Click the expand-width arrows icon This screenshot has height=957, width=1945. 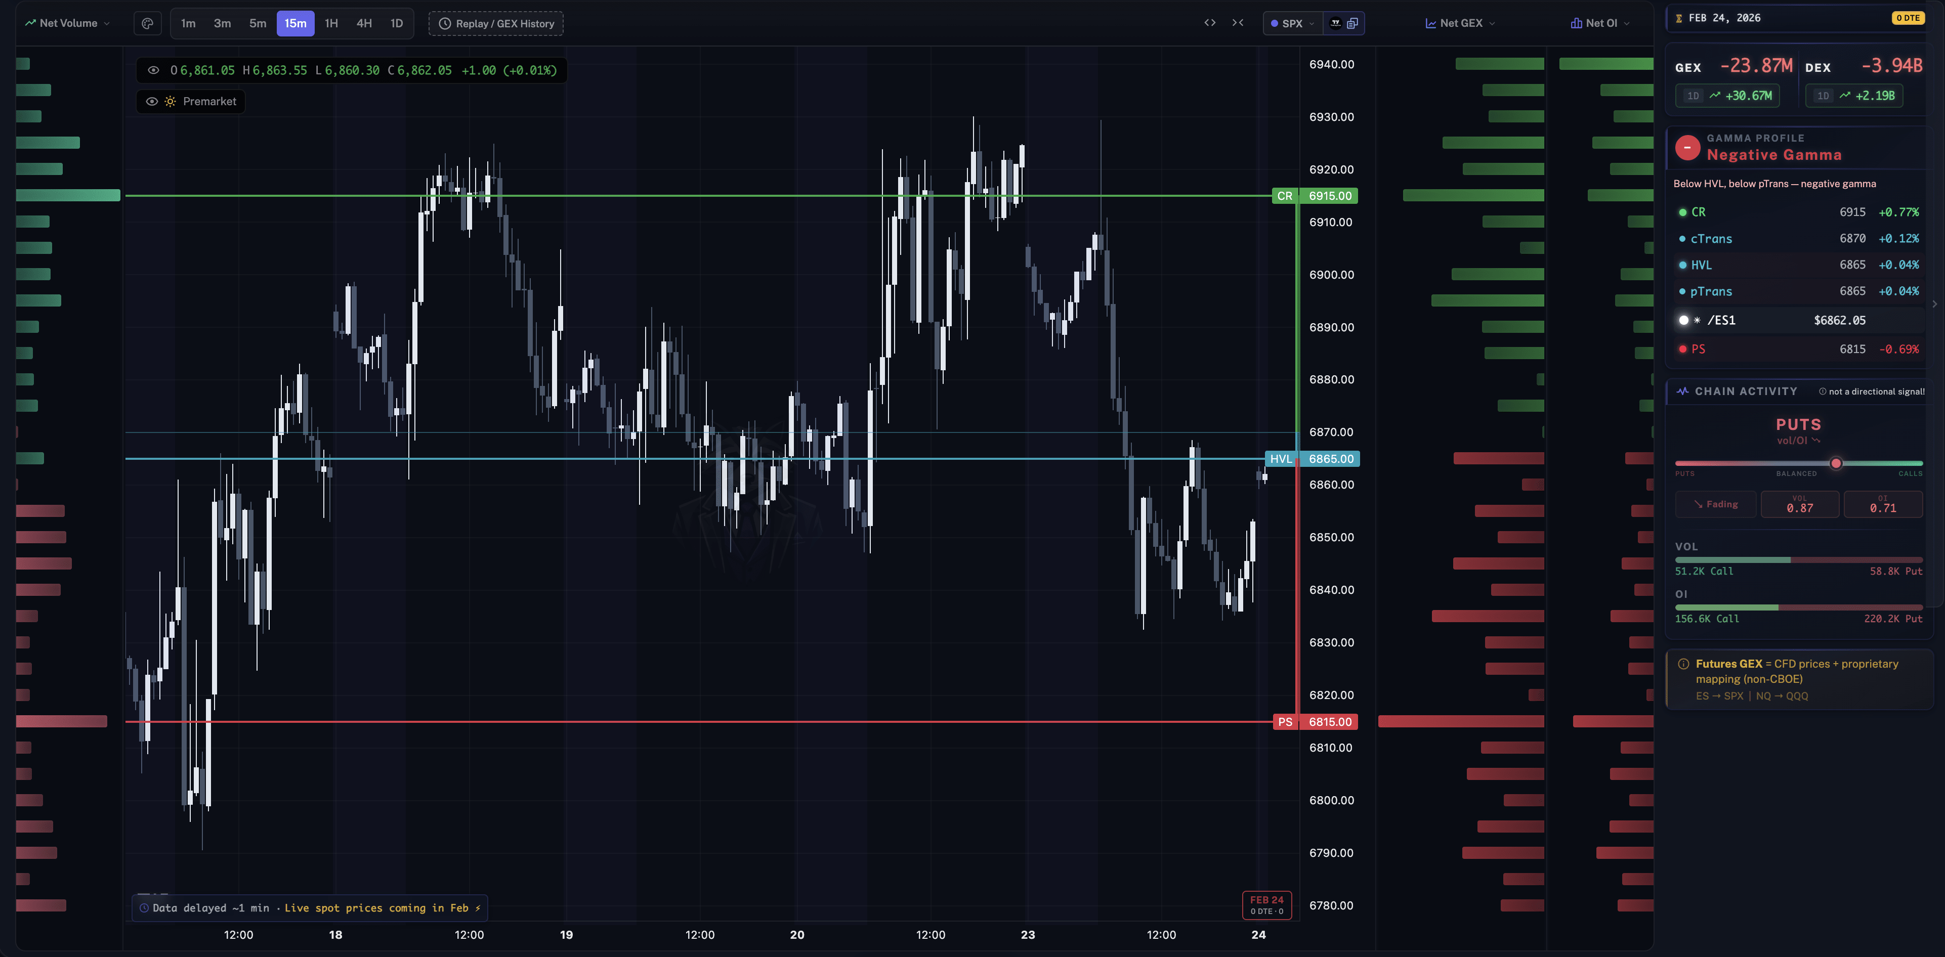point(1210,23)
